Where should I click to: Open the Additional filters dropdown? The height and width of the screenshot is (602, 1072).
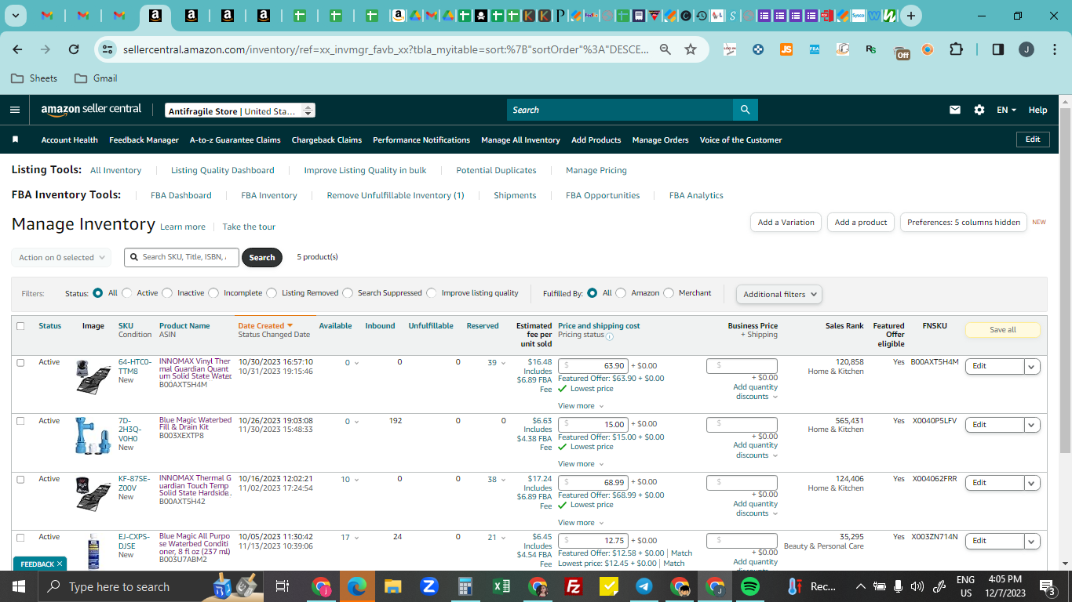(x=779, y=294)
